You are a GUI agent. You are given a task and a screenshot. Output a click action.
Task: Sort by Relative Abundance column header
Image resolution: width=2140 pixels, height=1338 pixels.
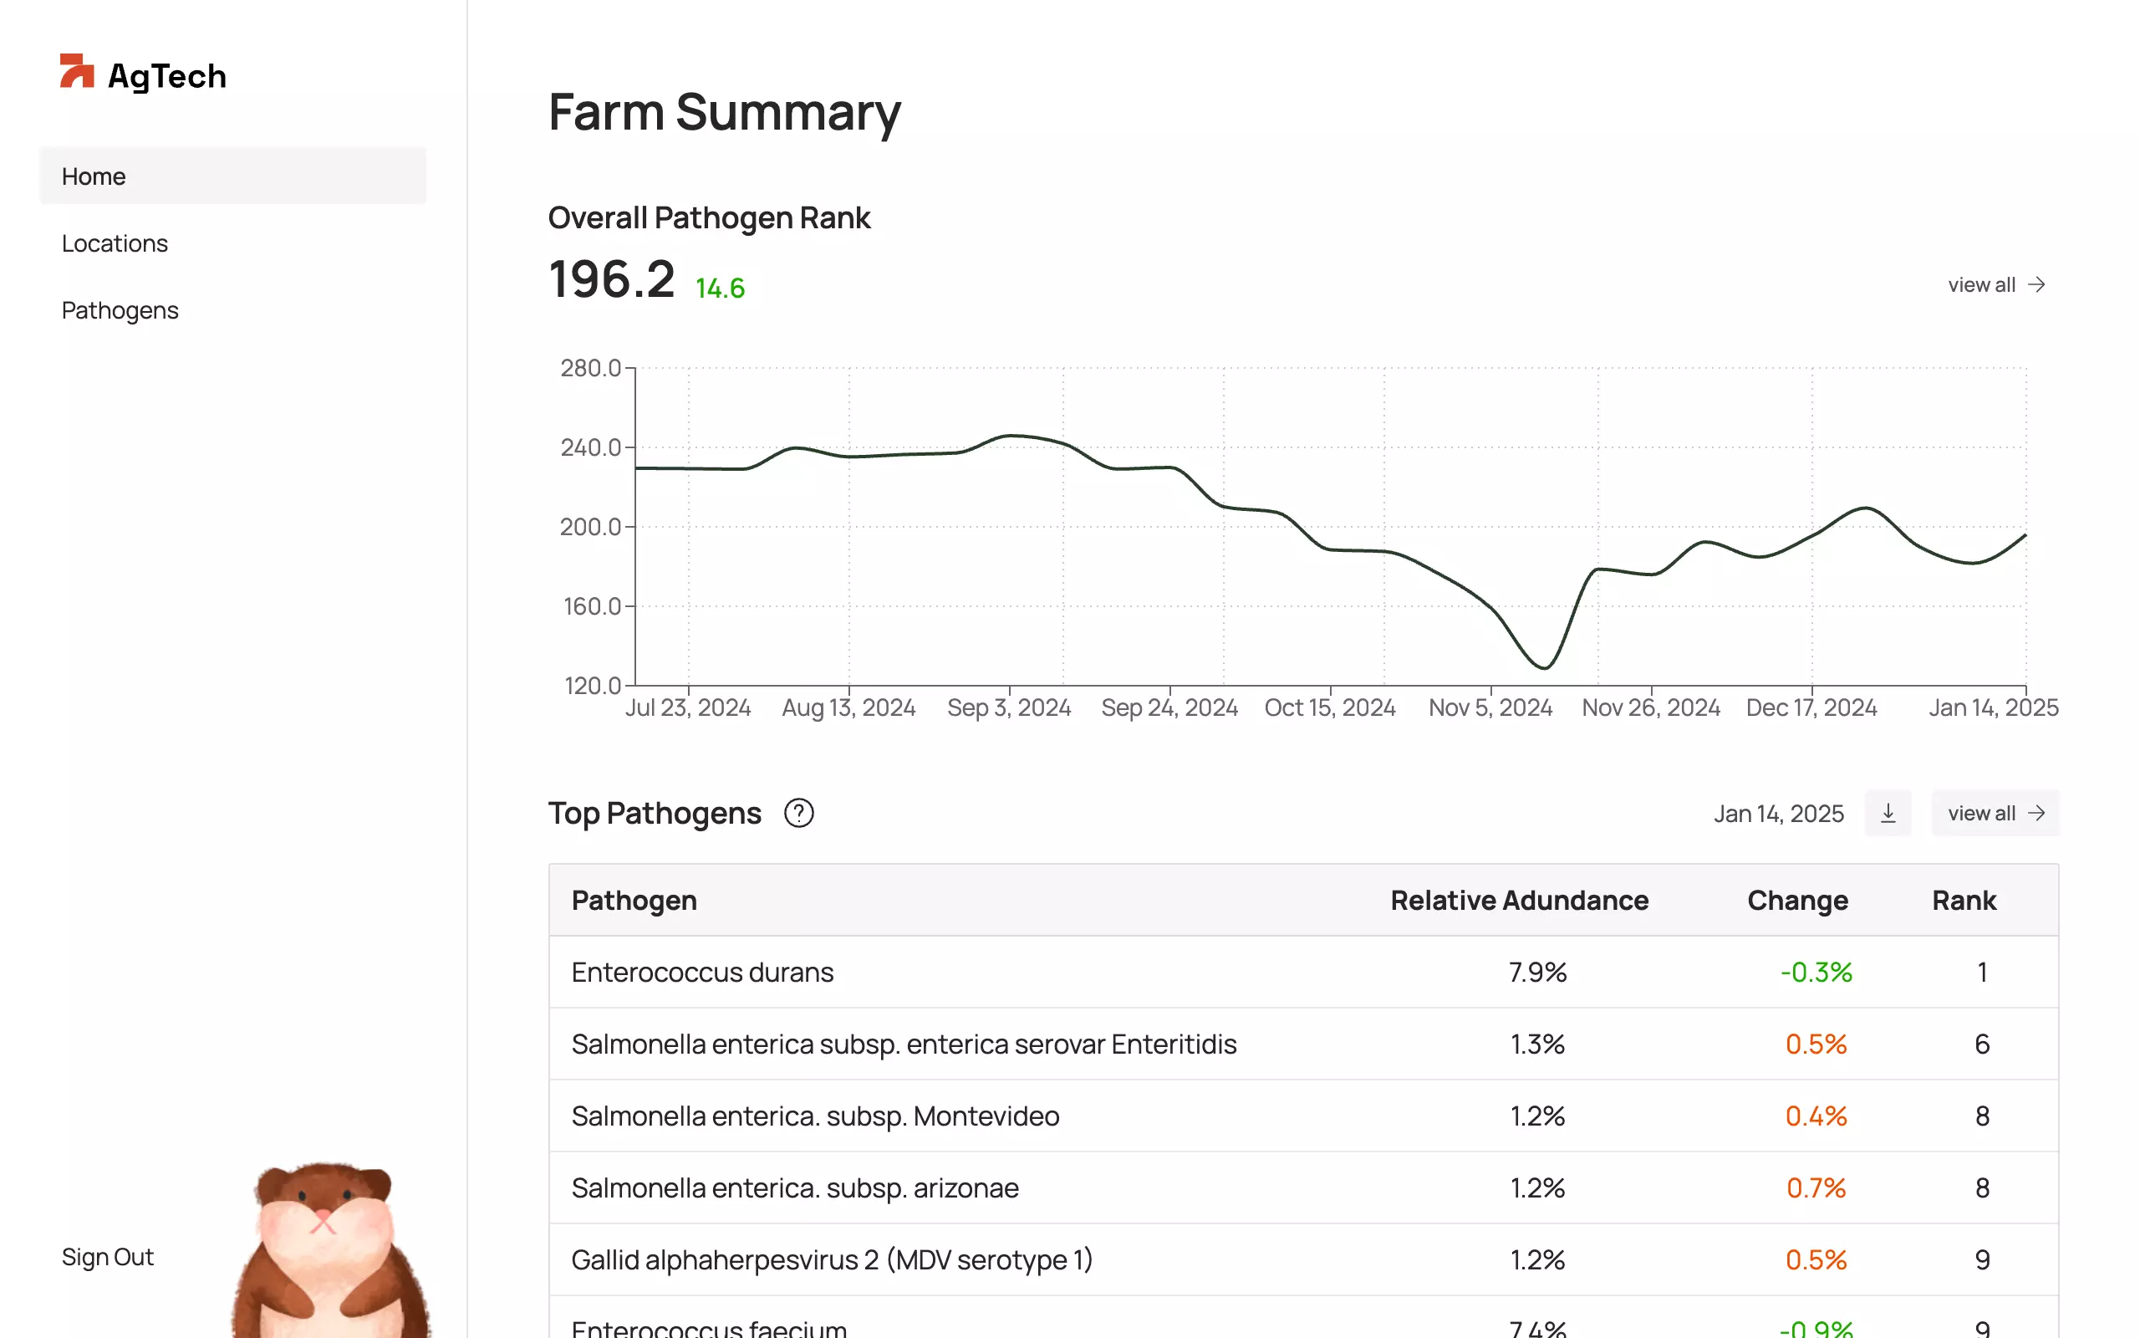(1518, 900)
